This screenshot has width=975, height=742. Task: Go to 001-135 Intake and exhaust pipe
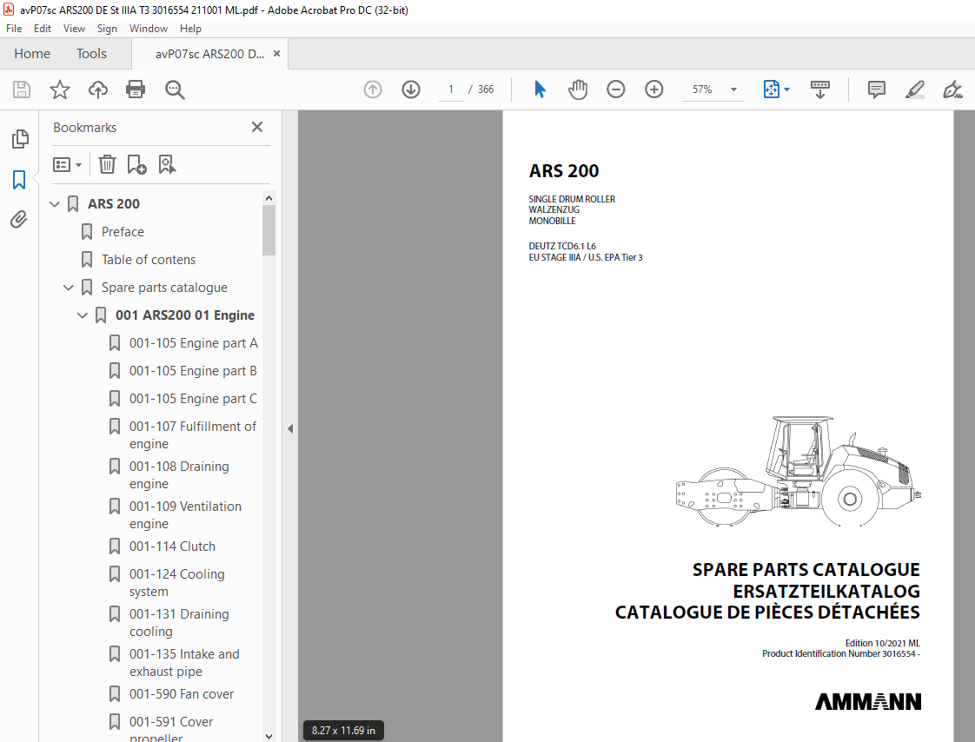coord(184,662)
